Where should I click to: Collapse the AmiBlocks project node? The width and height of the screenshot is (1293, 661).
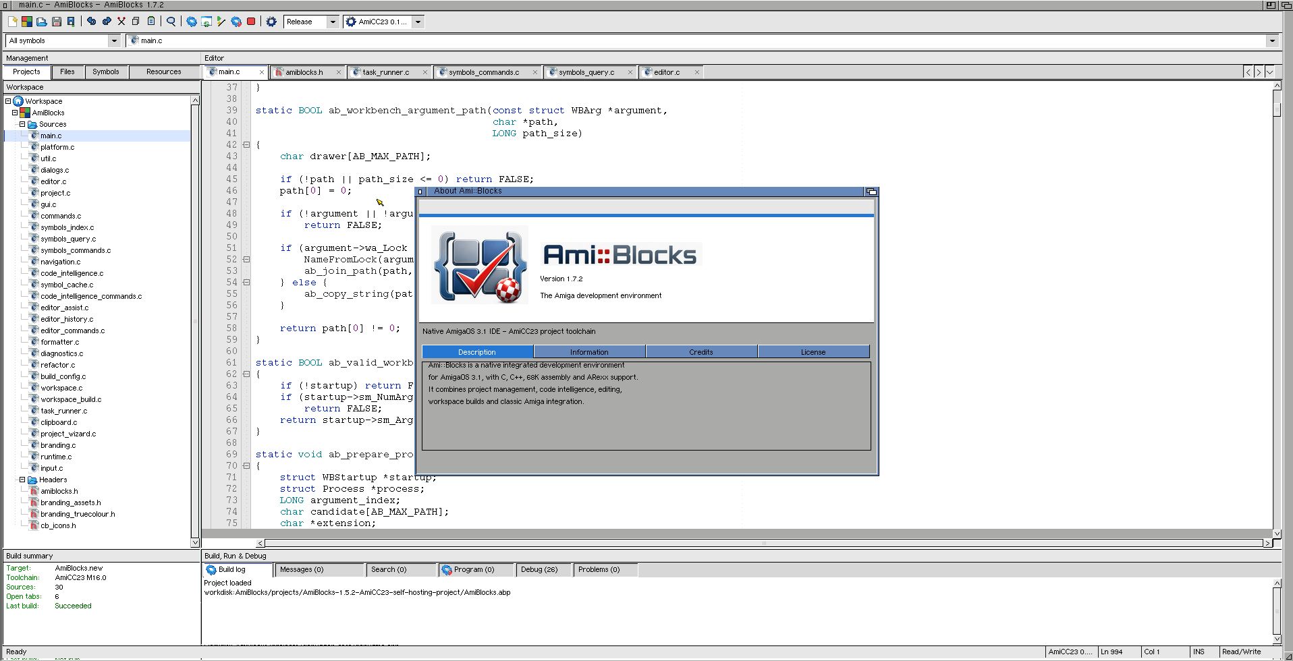point(15,113)
